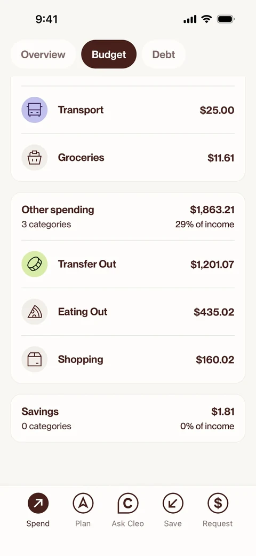Open the Save arrow icon
256x556 pixels.
click(x=173, y=503)
